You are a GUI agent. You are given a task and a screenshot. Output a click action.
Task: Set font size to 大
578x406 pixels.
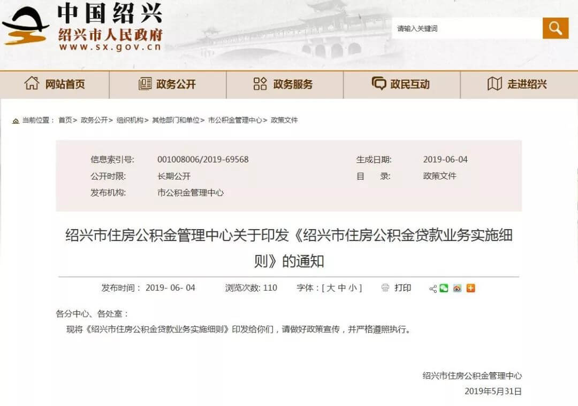(x=331, y=288)
